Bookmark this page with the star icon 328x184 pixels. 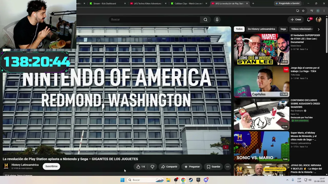(303, 11)
